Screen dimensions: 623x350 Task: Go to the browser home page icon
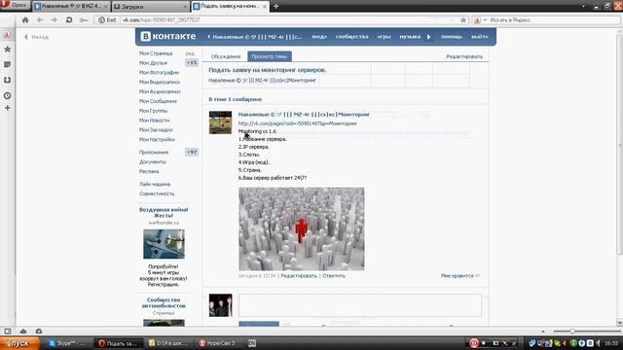pyautogui.click(x=25, y=19)
